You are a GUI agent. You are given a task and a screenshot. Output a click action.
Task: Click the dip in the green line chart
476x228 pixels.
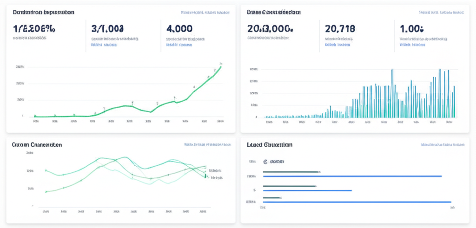tap(151, 111)
